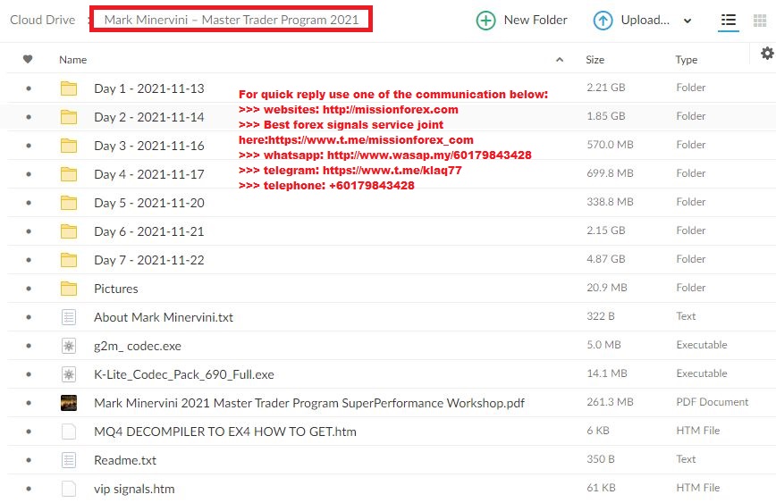Sort by the Type column header

[687, 60]
